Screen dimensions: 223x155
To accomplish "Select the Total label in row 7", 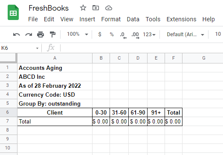I will tap(55, 121).
